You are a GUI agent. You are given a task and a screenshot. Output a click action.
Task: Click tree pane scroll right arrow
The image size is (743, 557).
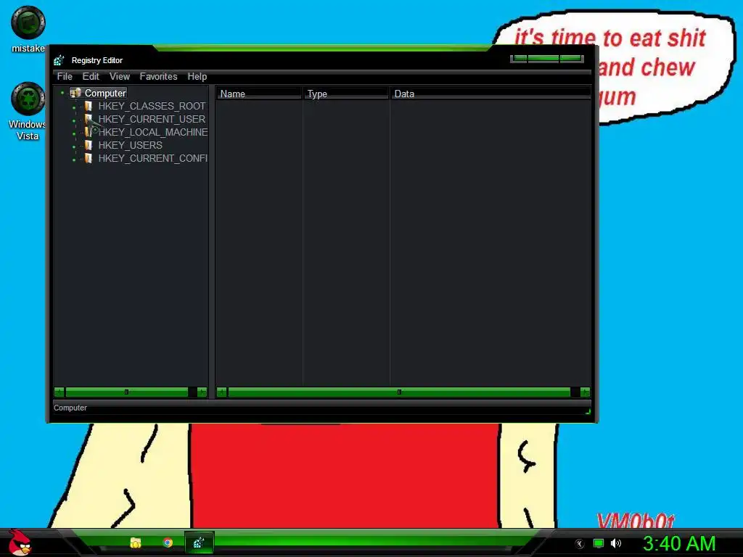point(202,392)
